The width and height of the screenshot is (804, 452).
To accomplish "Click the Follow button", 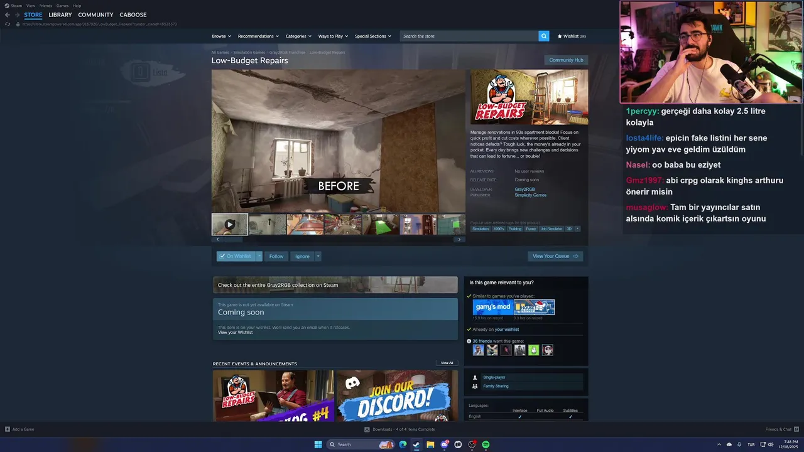I will point(276,256).
